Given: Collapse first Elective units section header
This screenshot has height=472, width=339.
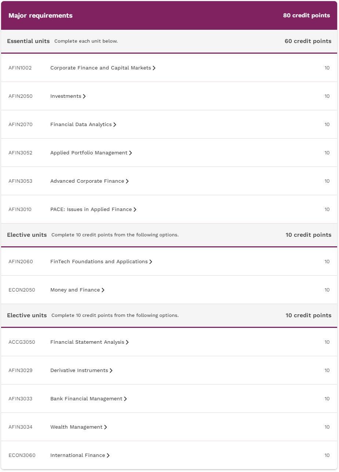Looking at the screenshot, I should point(169,235).
